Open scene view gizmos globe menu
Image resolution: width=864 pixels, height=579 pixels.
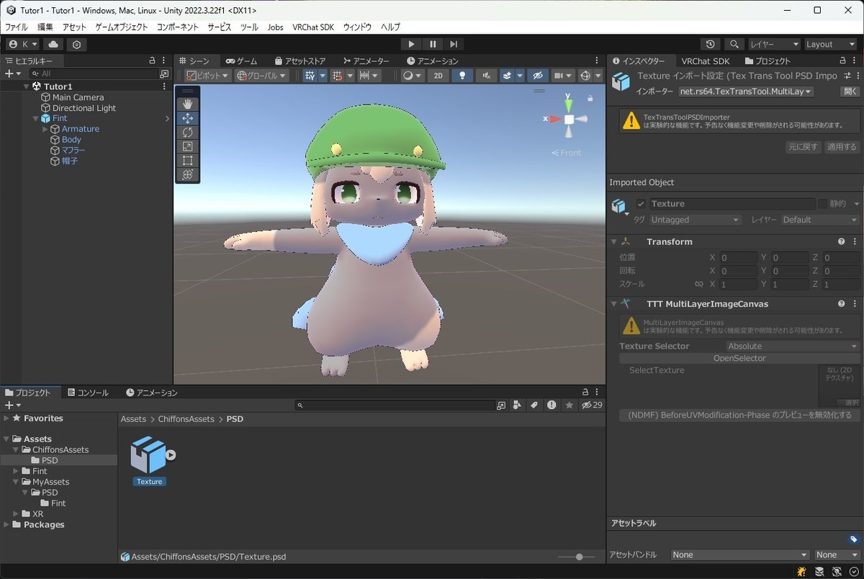[585, 76]
